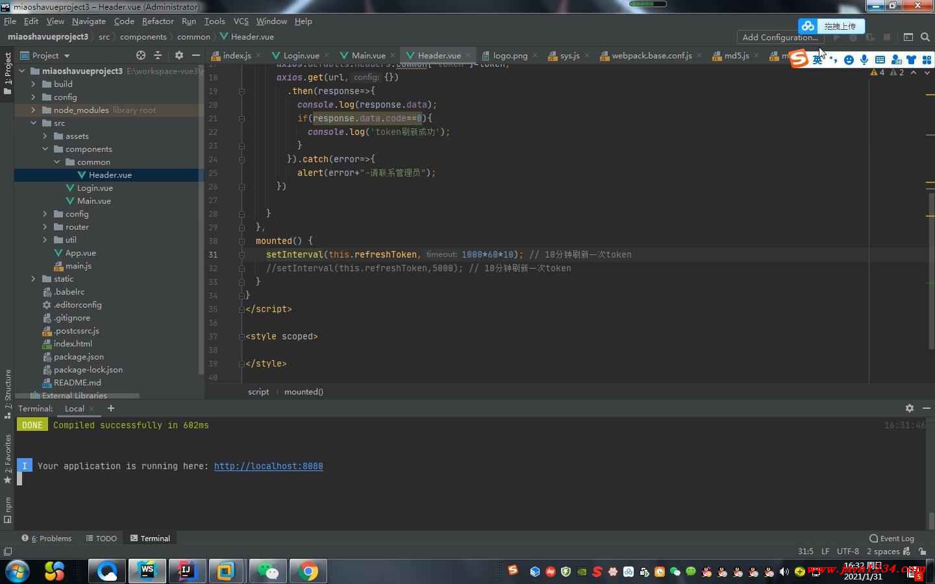Toggle Sogou Chinese/English mode button
935x584 pixels.
817,60
